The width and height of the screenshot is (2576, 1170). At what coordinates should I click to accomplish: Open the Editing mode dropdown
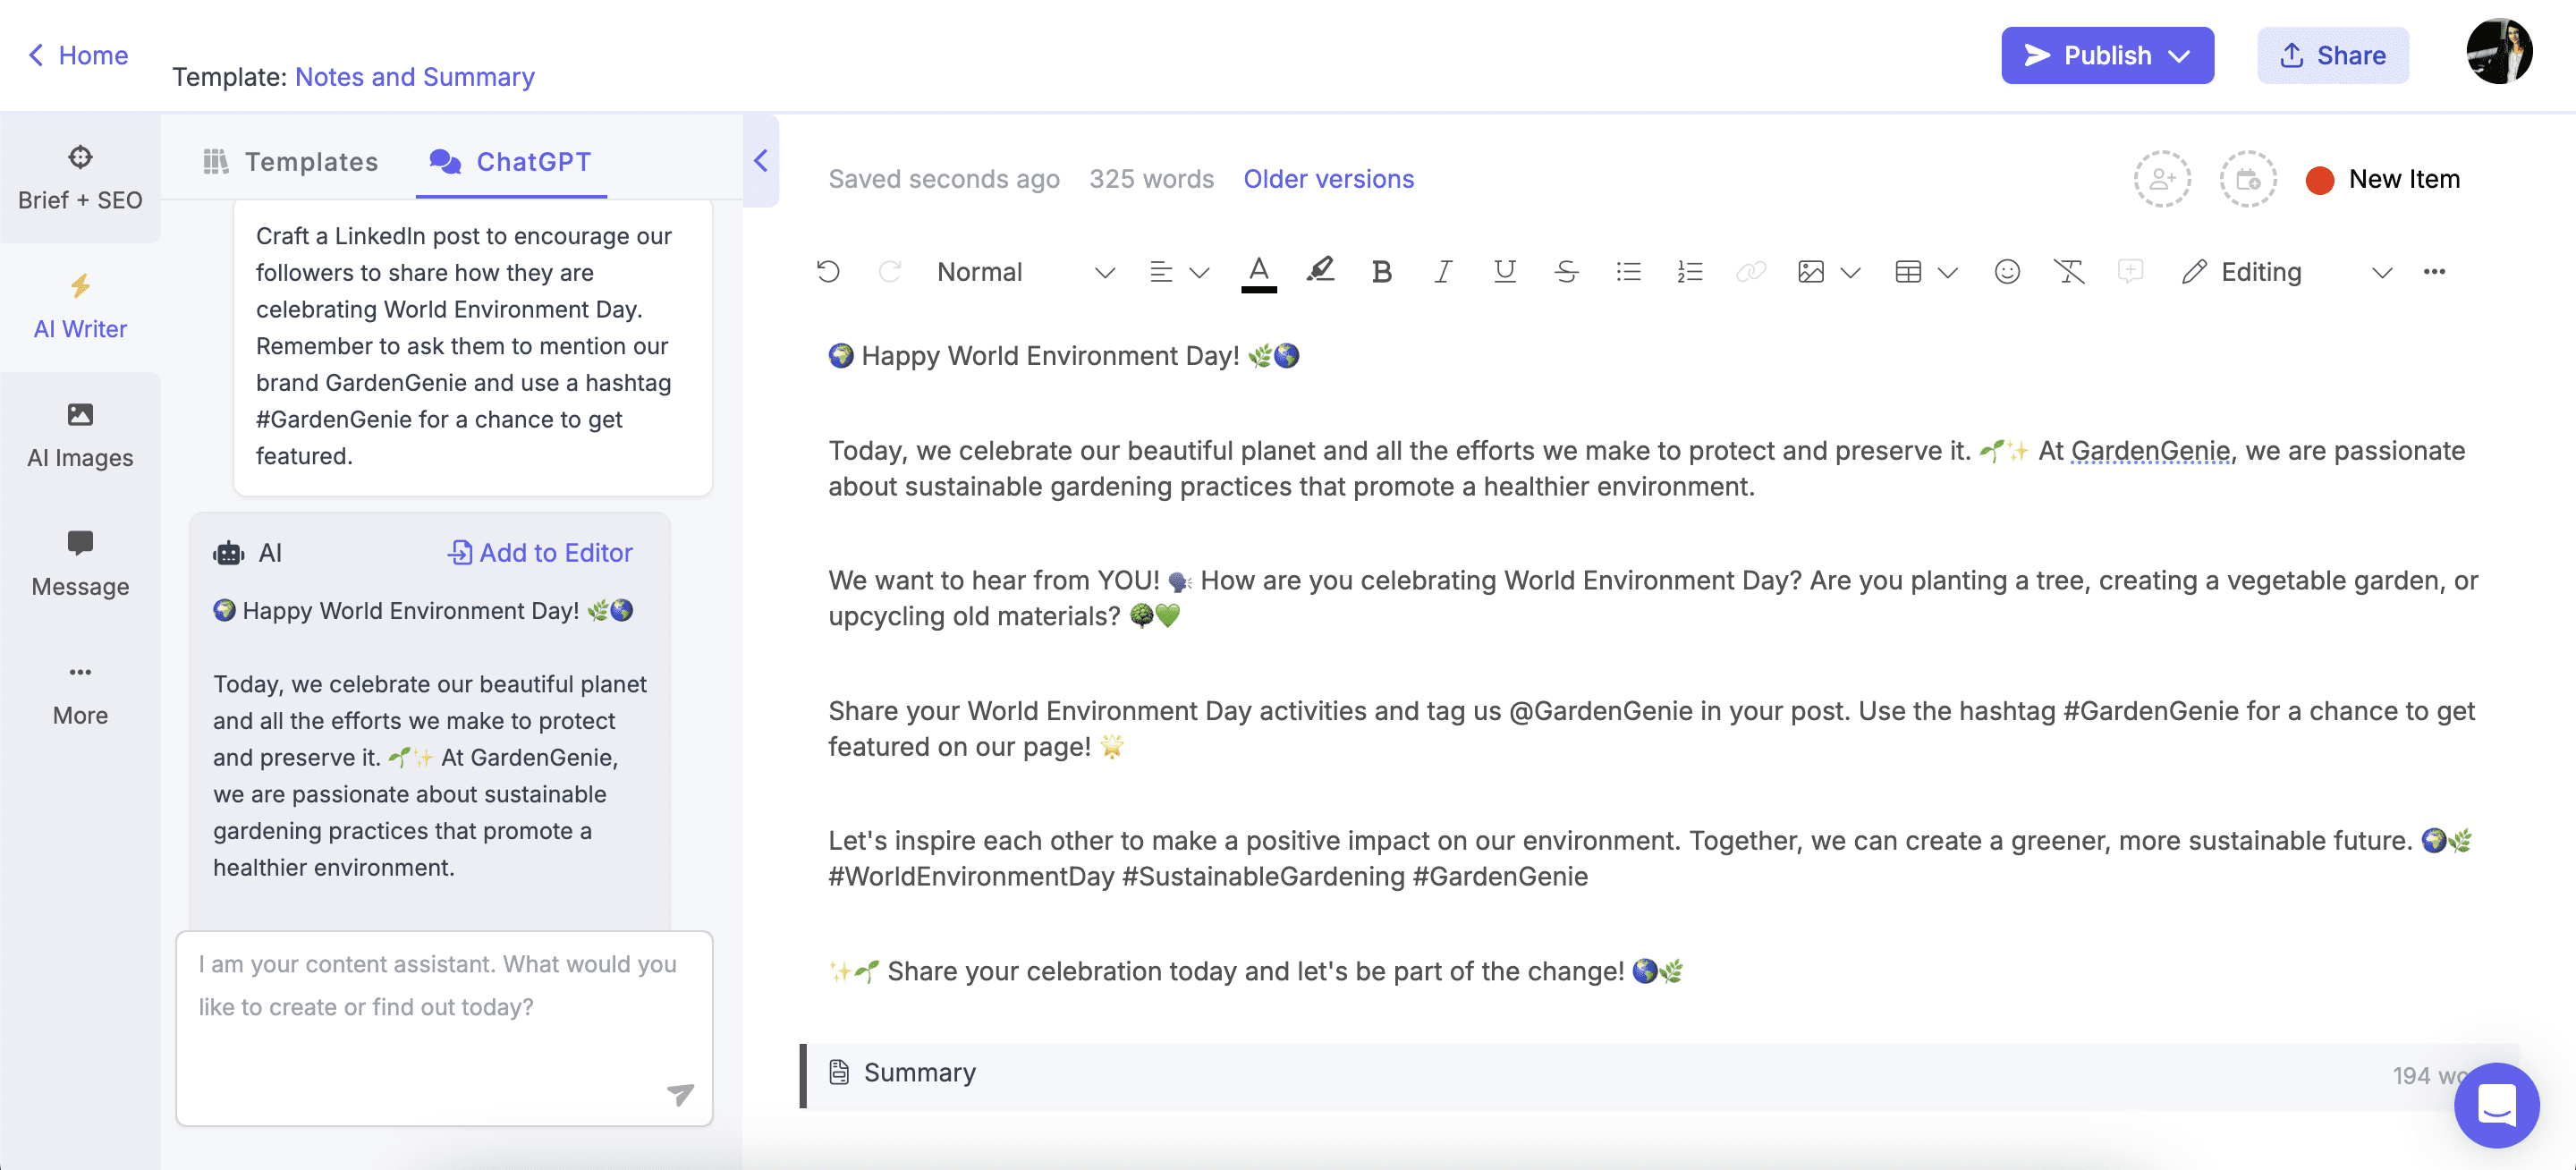coord(2286,272)
